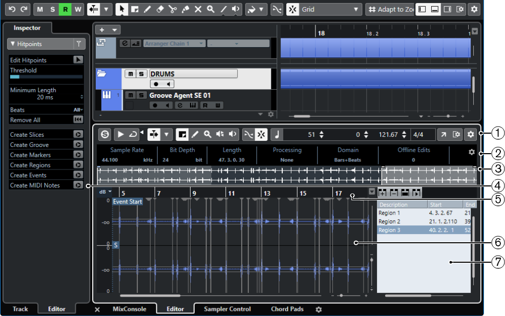Viewport: 505px width, 316px height.
Task: Select the Split scissors tool
Action: pyautogui.click(x=173, y=9)
